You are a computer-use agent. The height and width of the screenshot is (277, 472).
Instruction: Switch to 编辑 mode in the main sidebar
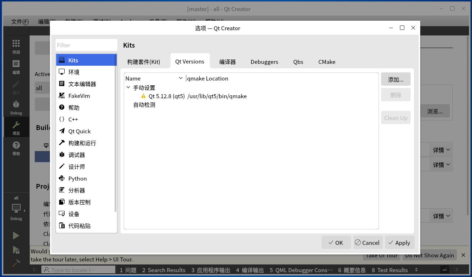[16, 67]
